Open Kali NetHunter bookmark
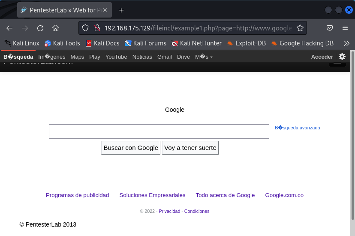The image size is (355, 236). (x=196, y=43)
